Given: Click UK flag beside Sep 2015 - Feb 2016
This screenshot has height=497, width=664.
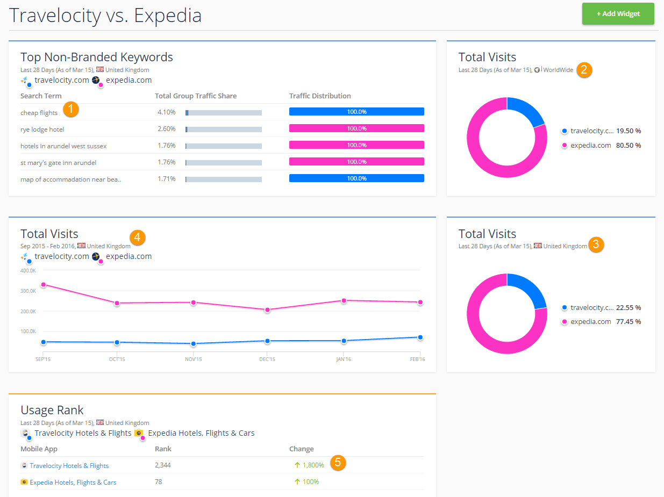Looking at the screenshot, I should pyautogui.click(x=81, y=246).
